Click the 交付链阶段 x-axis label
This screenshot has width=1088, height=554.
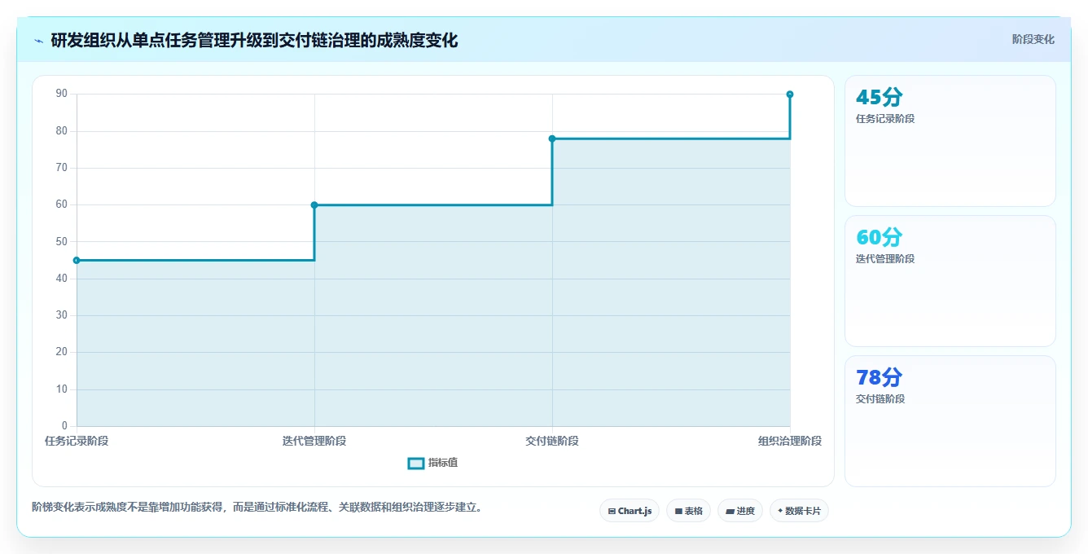[552, 441]
